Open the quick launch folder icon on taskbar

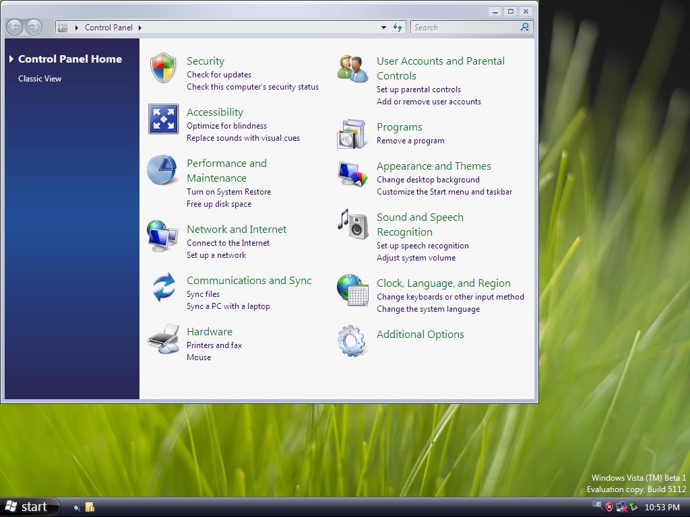pyautogui.click(x=90, y=507)
